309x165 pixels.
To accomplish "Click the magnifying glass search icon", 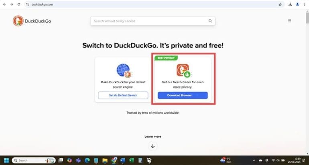I will (x=210, y=21).
